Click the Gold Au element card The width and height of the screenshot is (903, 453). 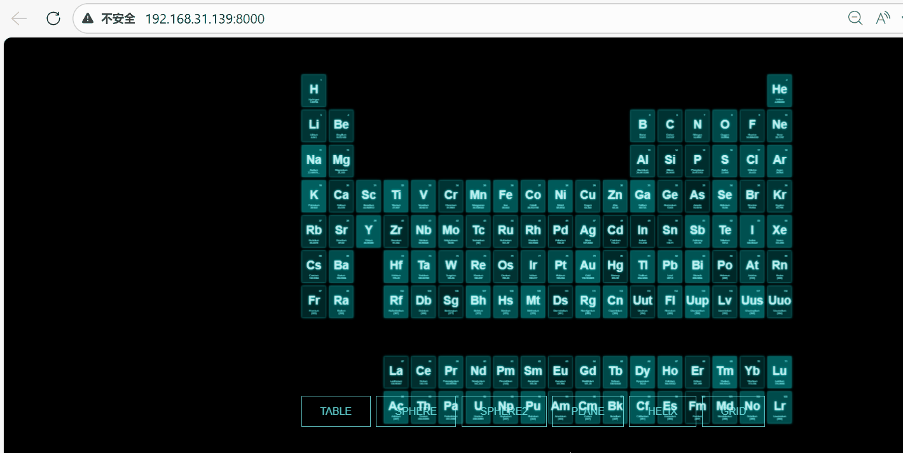[x=588, y=267]
